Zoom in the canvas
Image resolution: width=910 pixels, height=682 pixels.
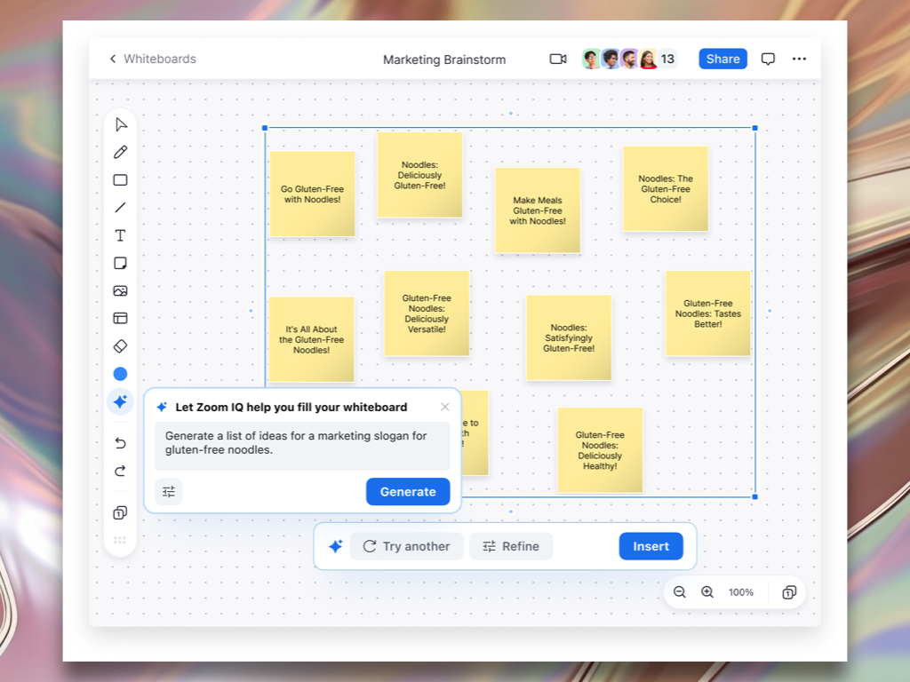(707, 592)
